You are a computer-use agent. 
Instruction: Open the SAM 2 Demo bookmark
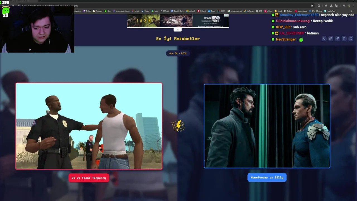315,11
